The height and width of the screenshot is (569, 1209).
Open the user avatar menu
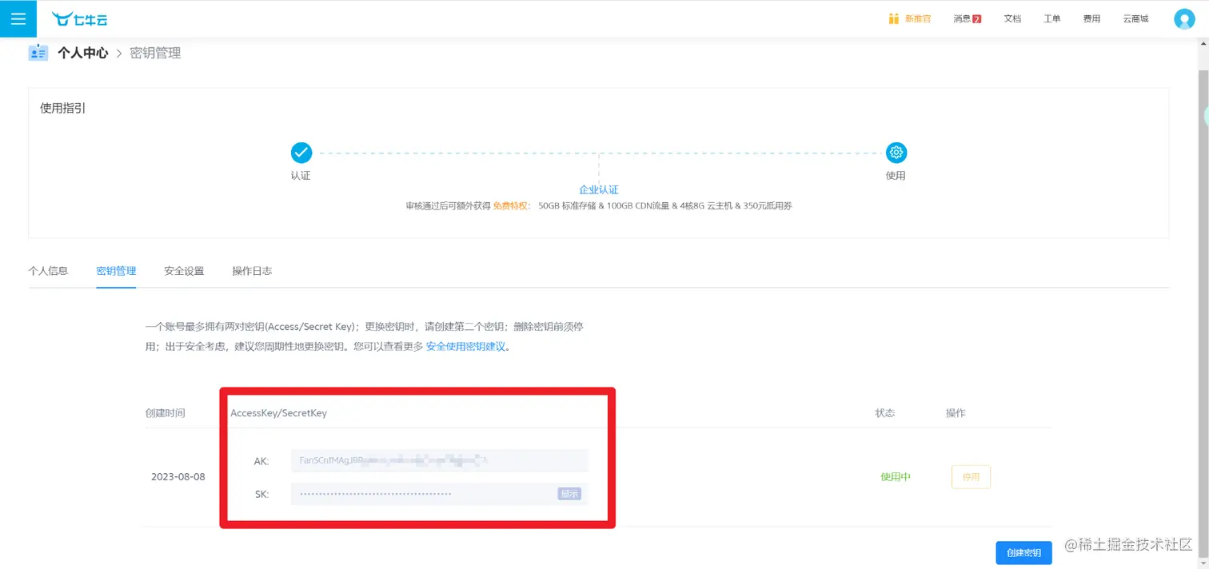point(1183,18)
